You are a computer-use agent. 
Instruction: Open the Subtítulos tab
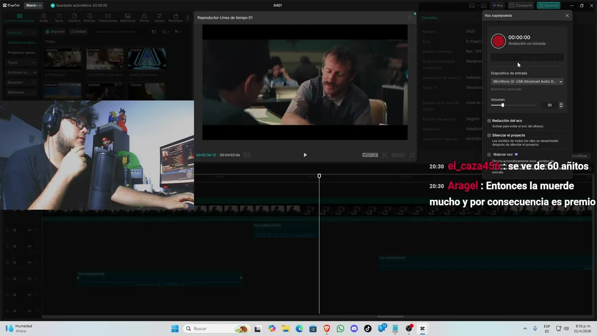[x=128, y=18]
